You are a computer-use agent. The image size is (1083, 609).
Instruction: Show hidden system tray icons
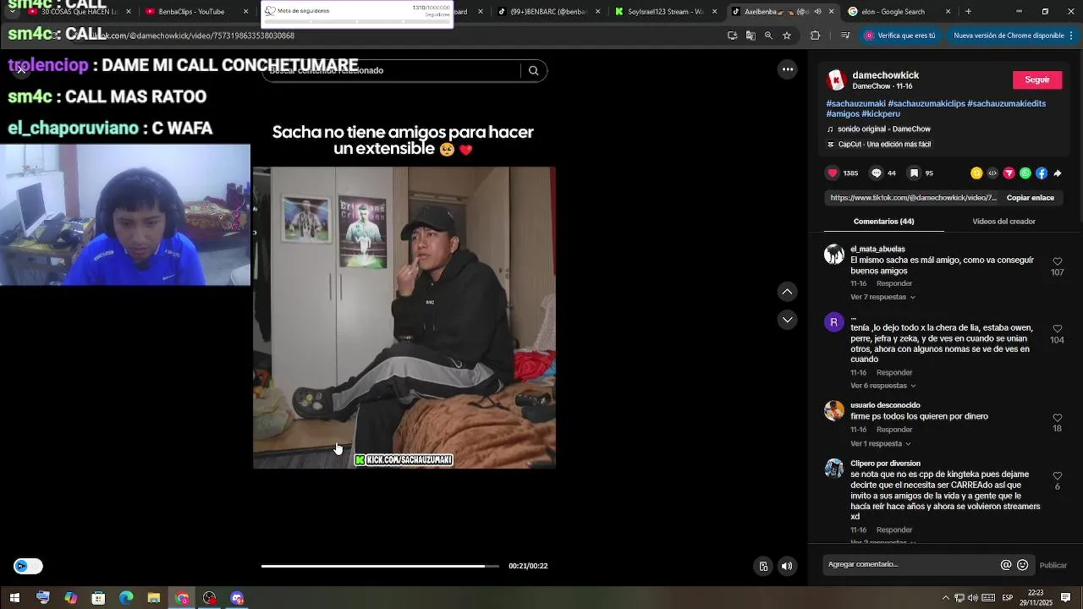click(x=946, y=598)
